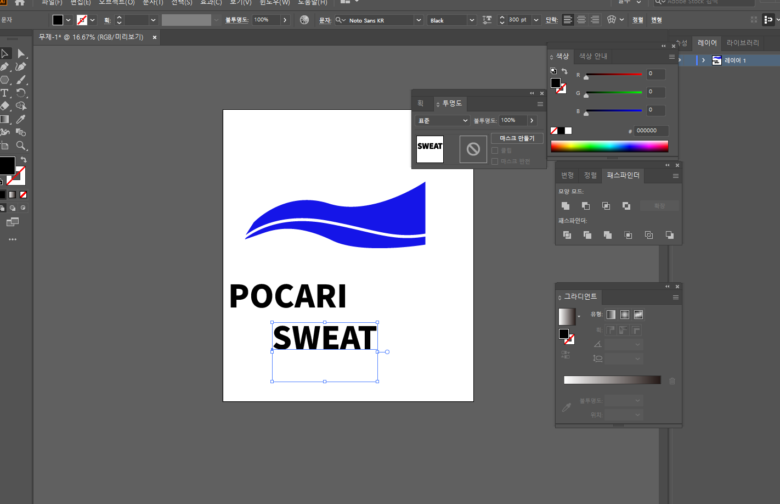This screenshot has width=780, height=504.
Task: Click 마스크 만들기 button
Action: [517, 138]
